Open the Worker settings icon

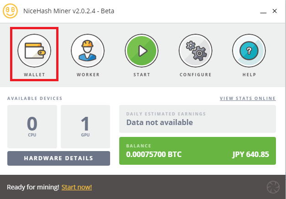point(88,51)
